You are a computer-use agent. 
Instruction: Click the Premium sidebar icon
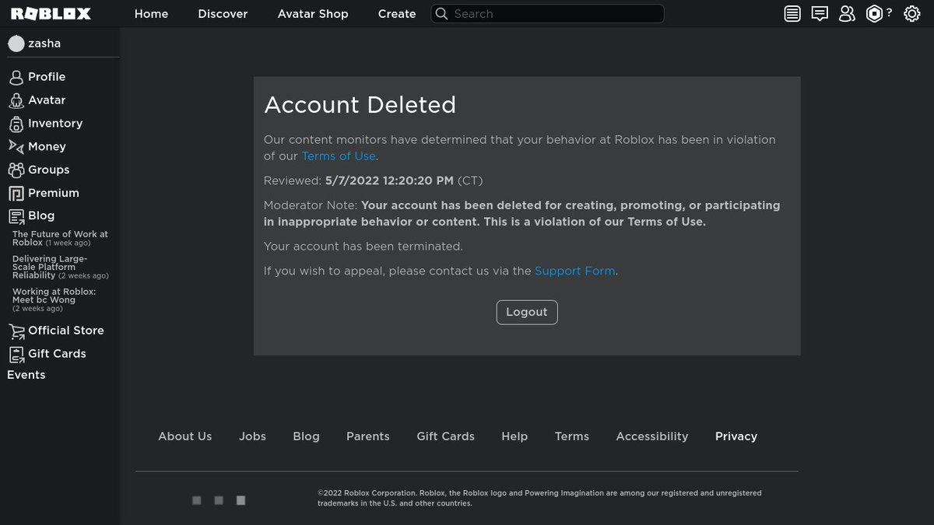point(16,193)
